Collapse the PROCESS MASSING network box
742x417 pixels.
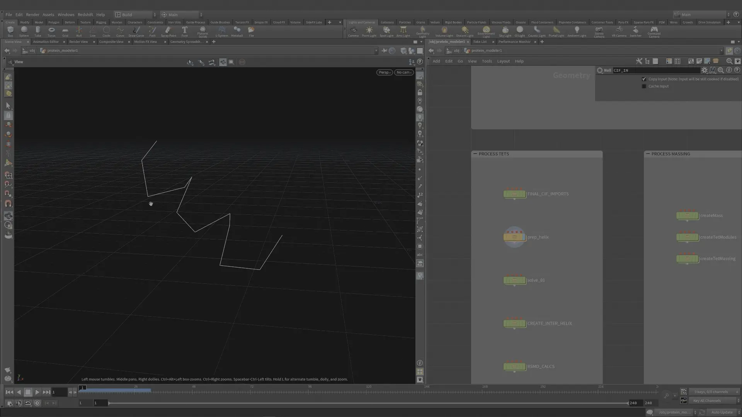pyautogui.click(x=648, y=154)
